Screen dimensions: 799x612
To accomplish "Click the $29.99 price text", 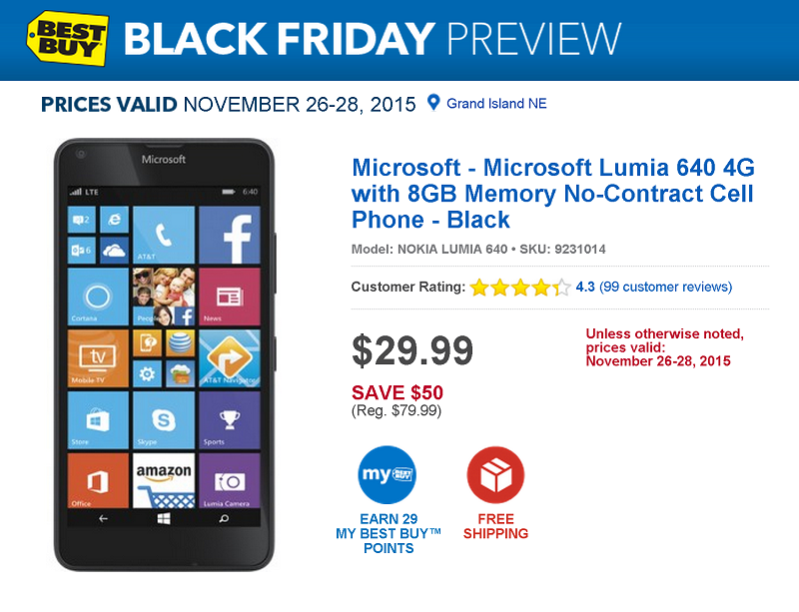I will (x=412, y=350).
